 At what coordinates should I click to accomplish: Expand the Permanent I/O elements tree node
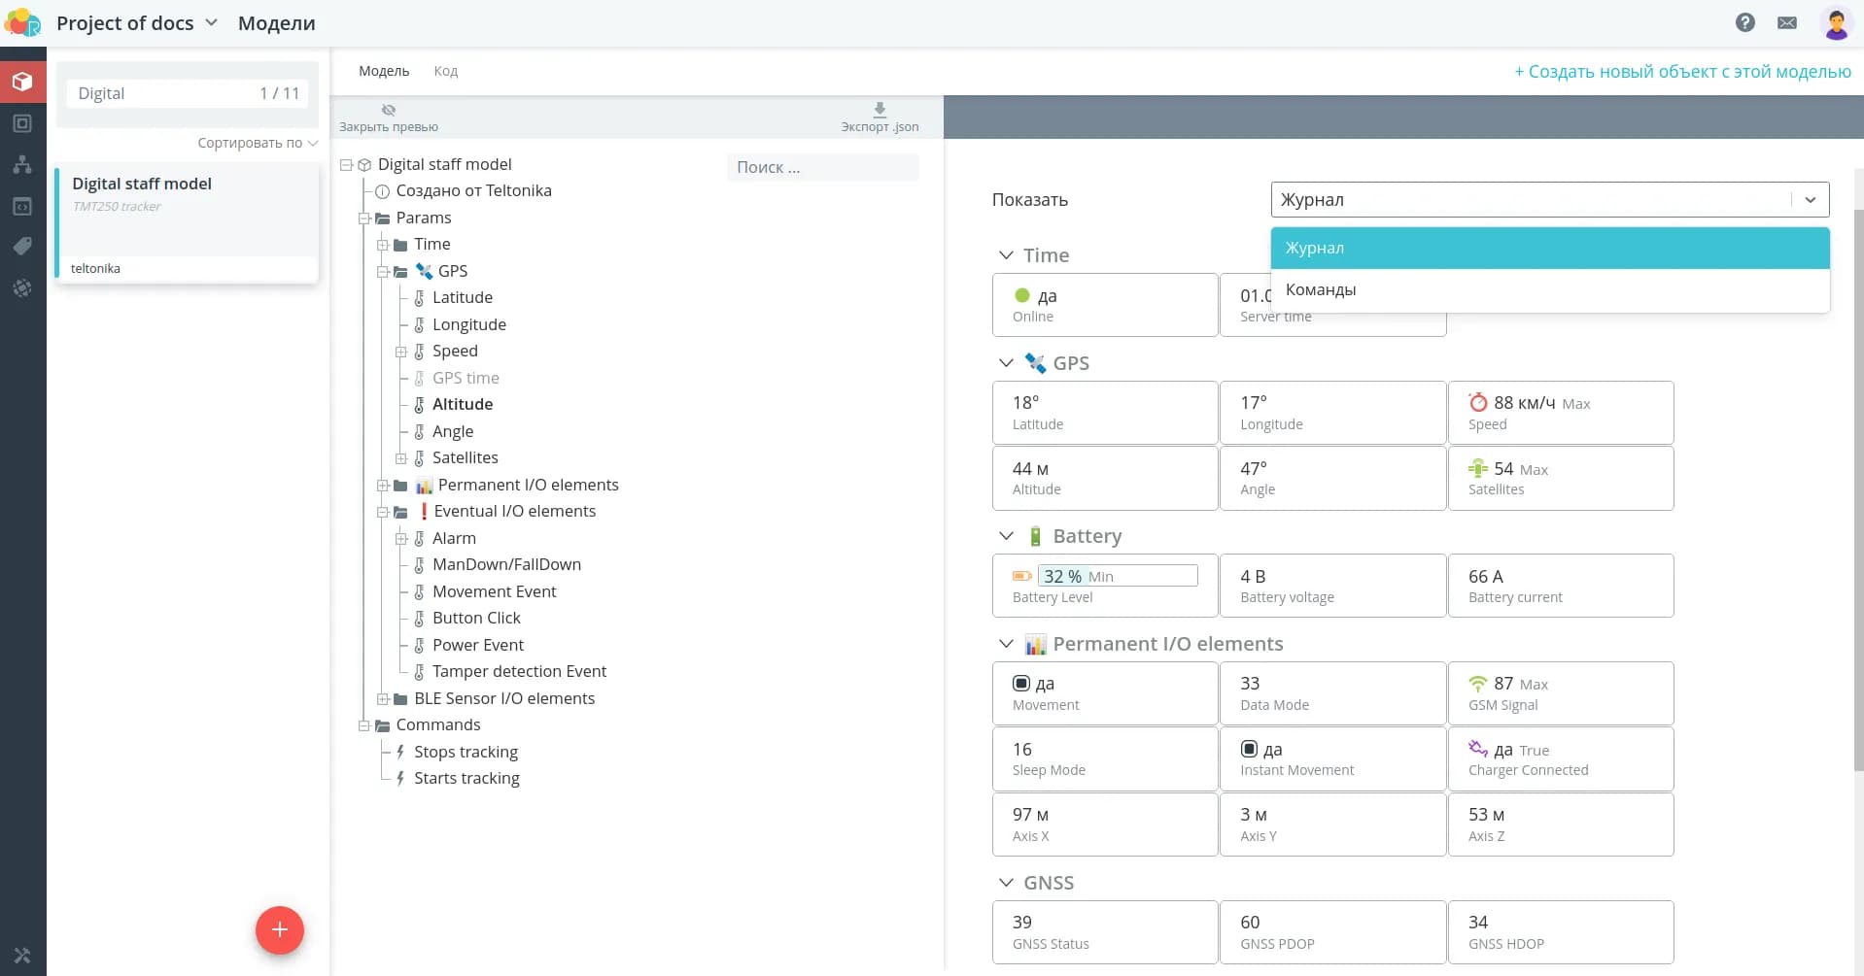(383, 486)
